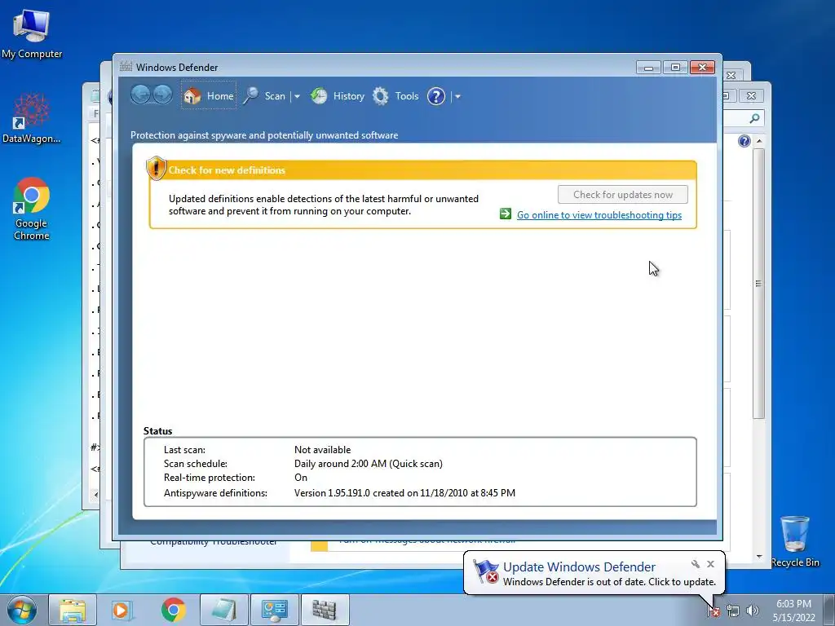Start a Scan from the toolbar
835x626 pixels.
click(275, 96)
